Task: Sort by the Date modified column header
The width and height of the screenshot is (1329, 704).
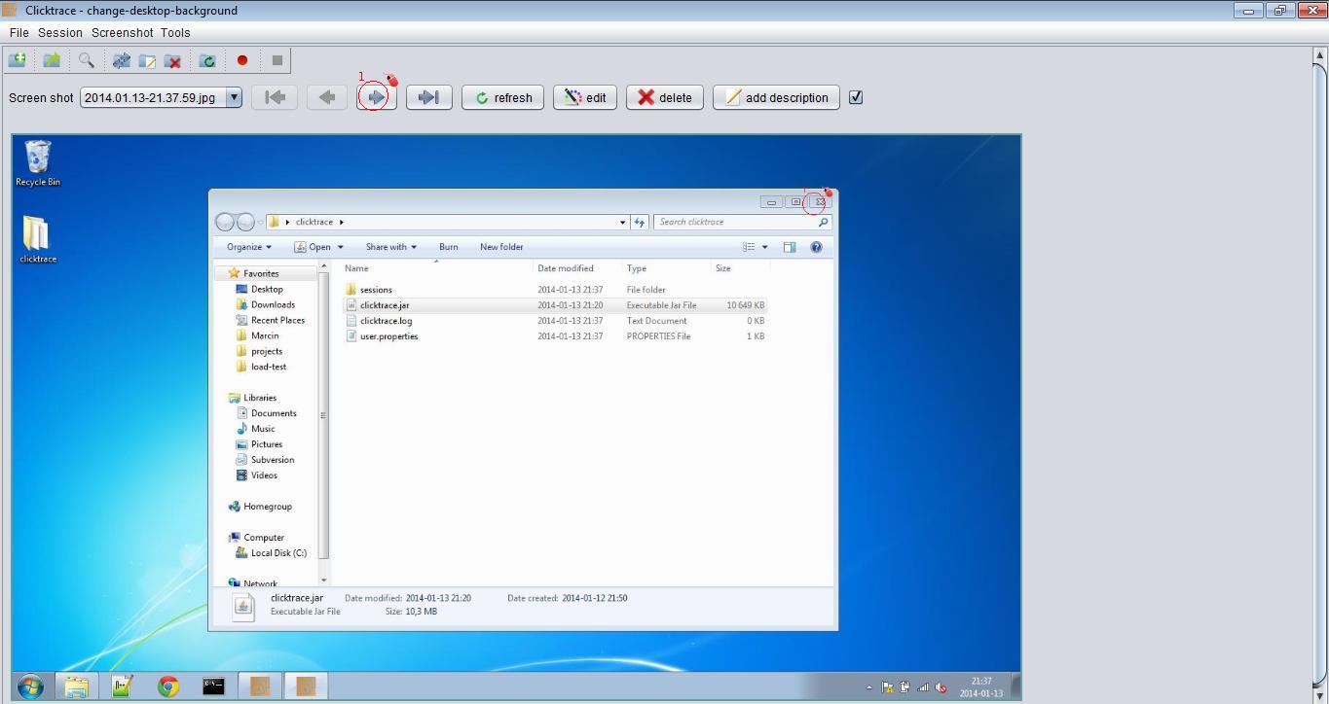Action: pos(565,268)
